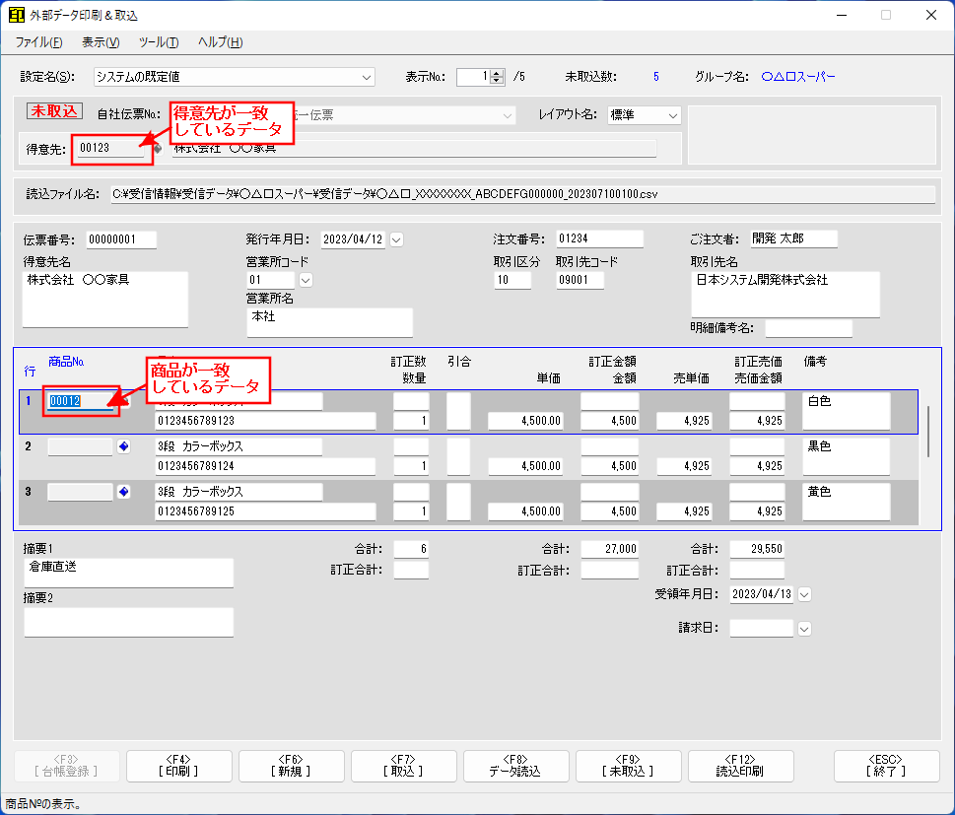The image size is (955, 815).
Task: Click the 取引先名 field 日本システム開発株式会社
Action: [785, 295]
